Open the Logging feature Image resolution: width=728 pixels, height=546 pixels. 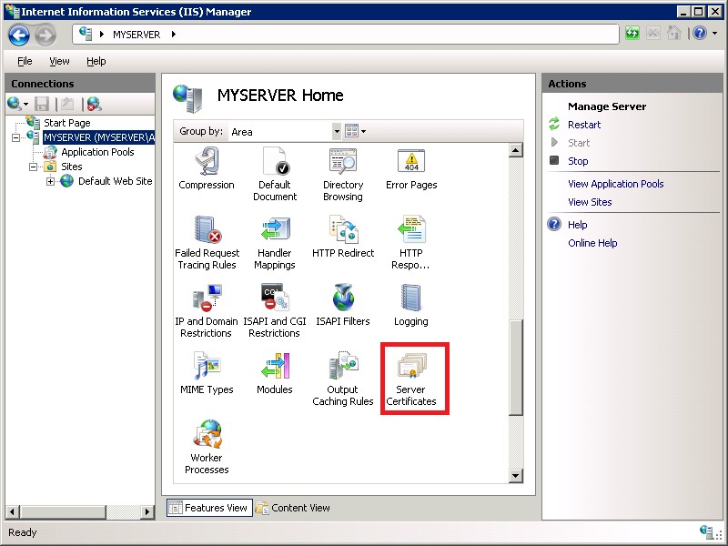coord(411,305)
